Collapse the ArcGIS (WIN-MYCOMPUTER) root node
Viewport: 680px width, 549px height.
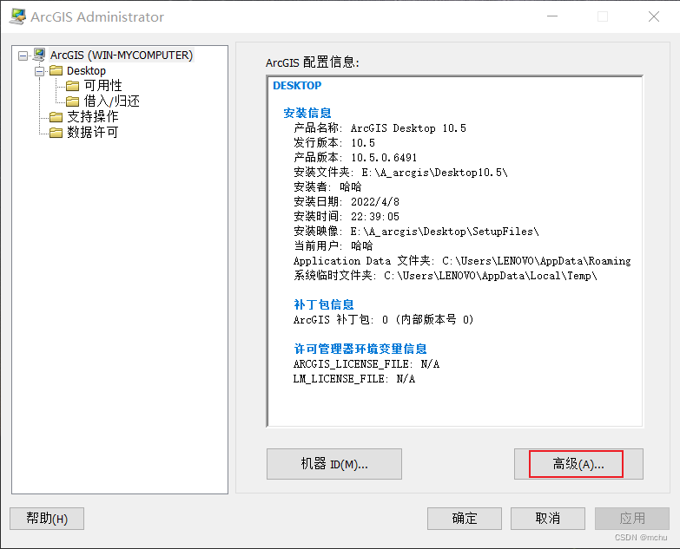pos(23,56)
